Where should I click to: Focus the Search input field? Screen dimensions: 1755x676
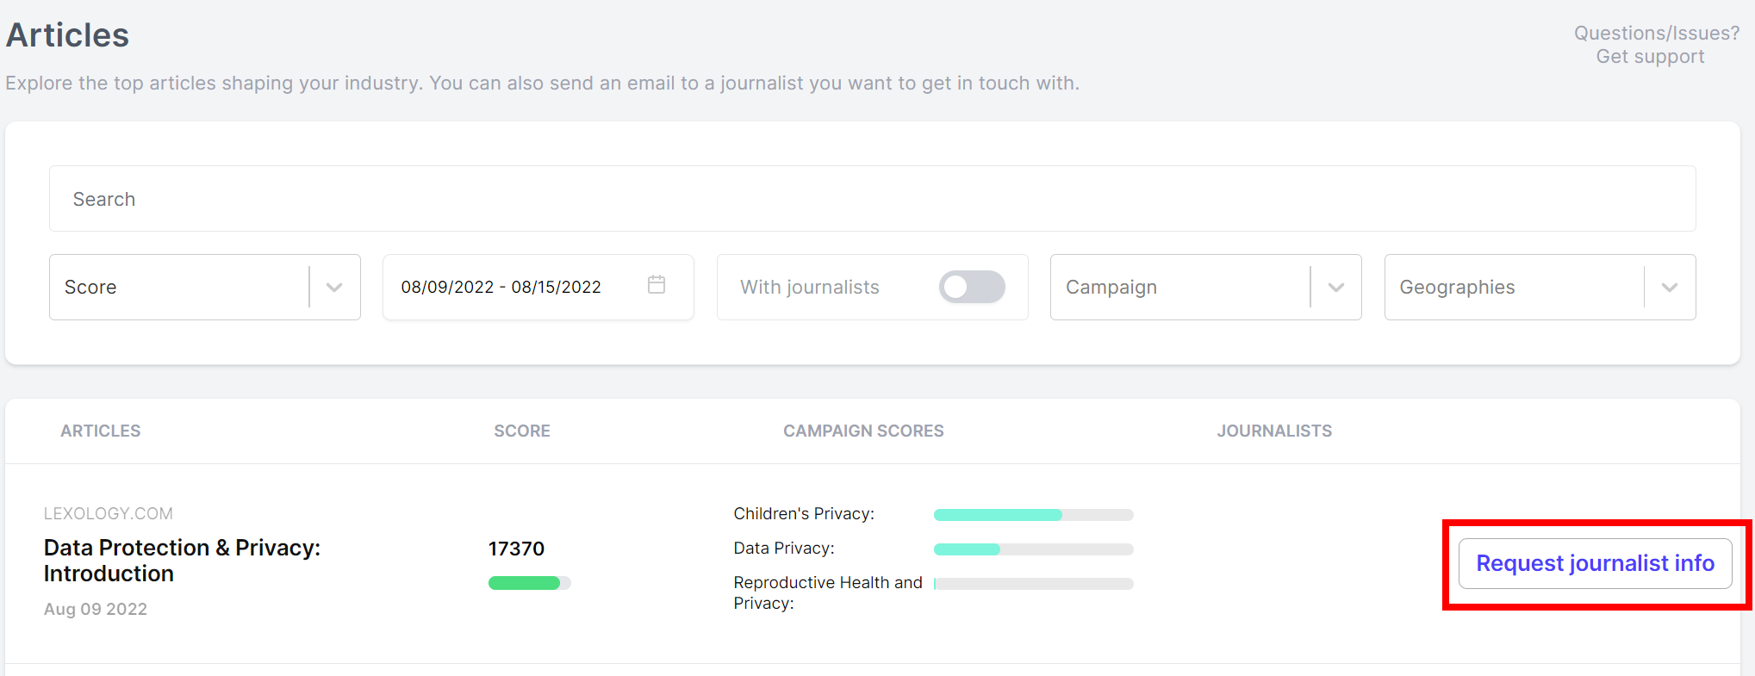click(x=873, y=199)
